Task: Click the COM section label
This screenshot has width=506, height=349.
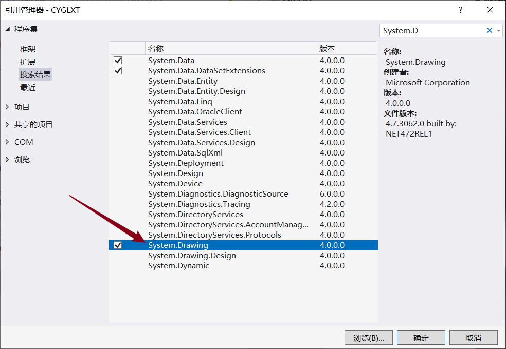Action: pyautogui.click(x=24, y=142)
